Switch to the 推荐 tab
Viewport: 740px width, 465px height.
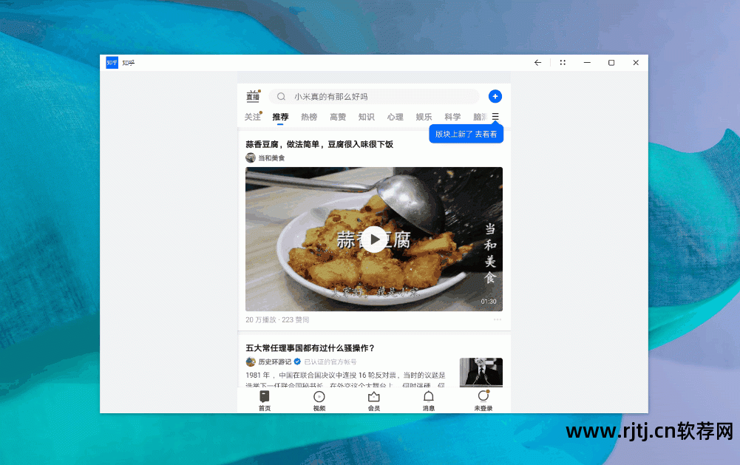point(280,117)
